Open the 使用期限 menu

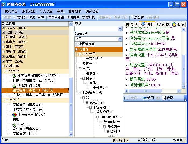coord(75,11)
